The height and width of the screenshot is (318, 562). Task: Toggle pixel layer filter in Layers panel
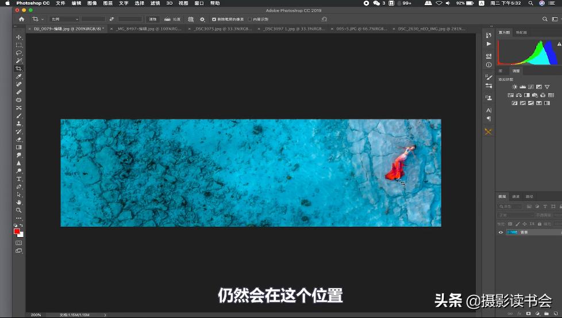coord(529,207)
